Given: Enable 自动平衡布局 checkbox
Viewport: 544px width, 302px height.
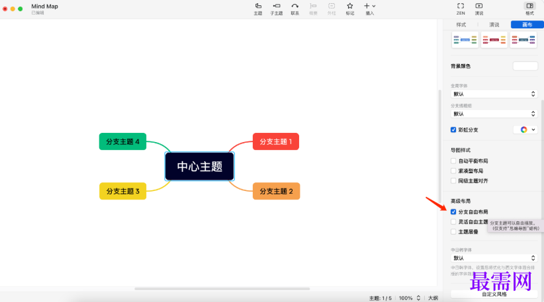Looking at the screenshot, I should 453,161.
